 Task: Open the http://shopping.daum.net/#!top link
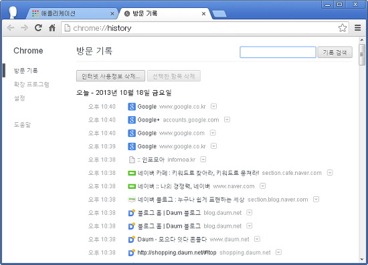pyautogui.click(x=177, y=252)
